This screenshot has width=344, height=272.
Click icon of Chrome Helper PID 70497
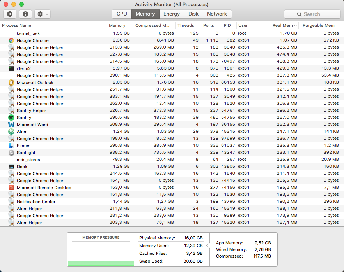(11, 61)
